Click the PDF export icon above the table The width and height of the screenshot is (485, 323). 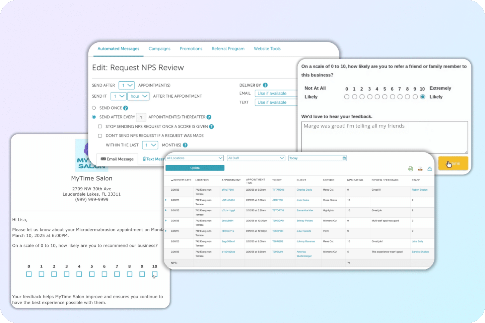coord(420,169)
